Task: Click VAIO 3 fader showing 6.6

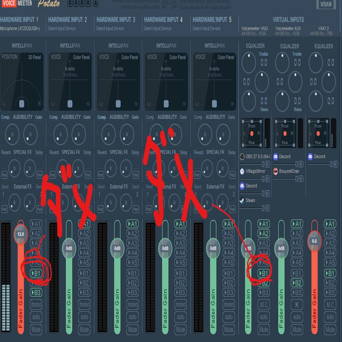Action: 314,241
